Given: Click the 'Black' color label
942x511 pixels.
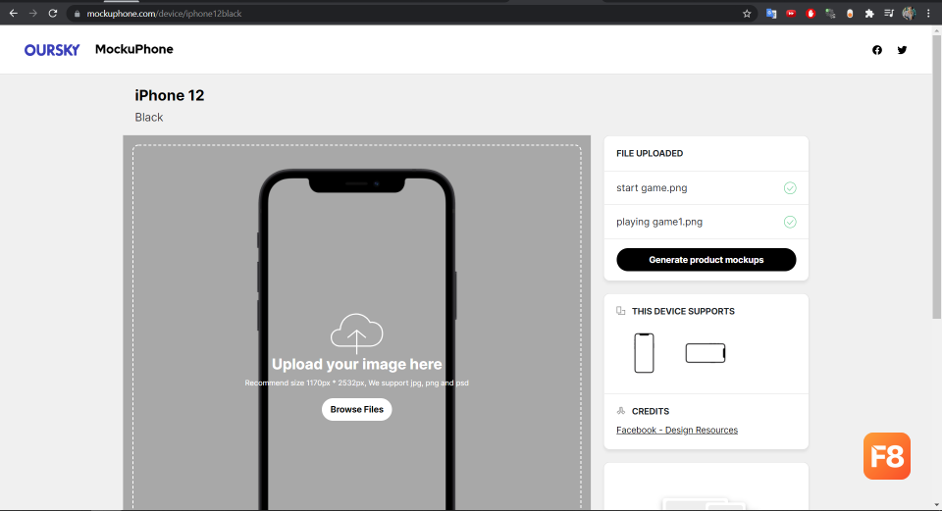Looking at the screenshot, I should 149,117.
